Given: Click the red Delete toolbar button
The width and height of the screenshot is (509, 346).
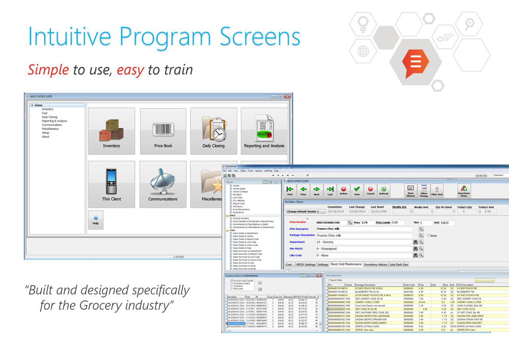Looking at the screenshot, I should (344, 191).
